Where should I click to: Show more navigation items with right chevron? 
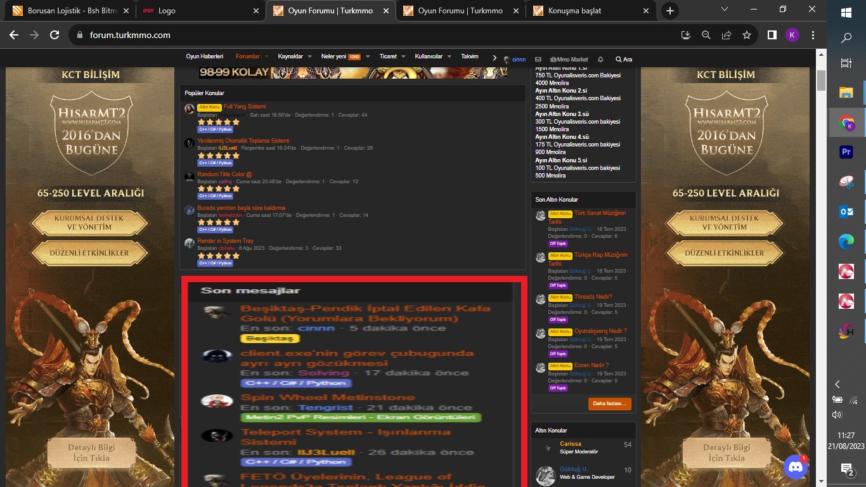coord(494,56)
